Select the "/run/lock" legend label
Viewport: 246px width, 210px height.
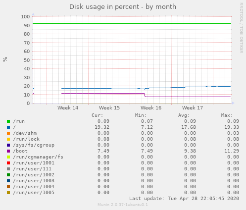[x=26, y=139]
